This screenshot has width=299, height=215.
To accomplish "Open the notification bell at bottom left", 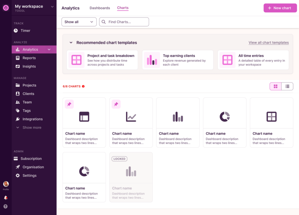I will (x=6, y=197).
